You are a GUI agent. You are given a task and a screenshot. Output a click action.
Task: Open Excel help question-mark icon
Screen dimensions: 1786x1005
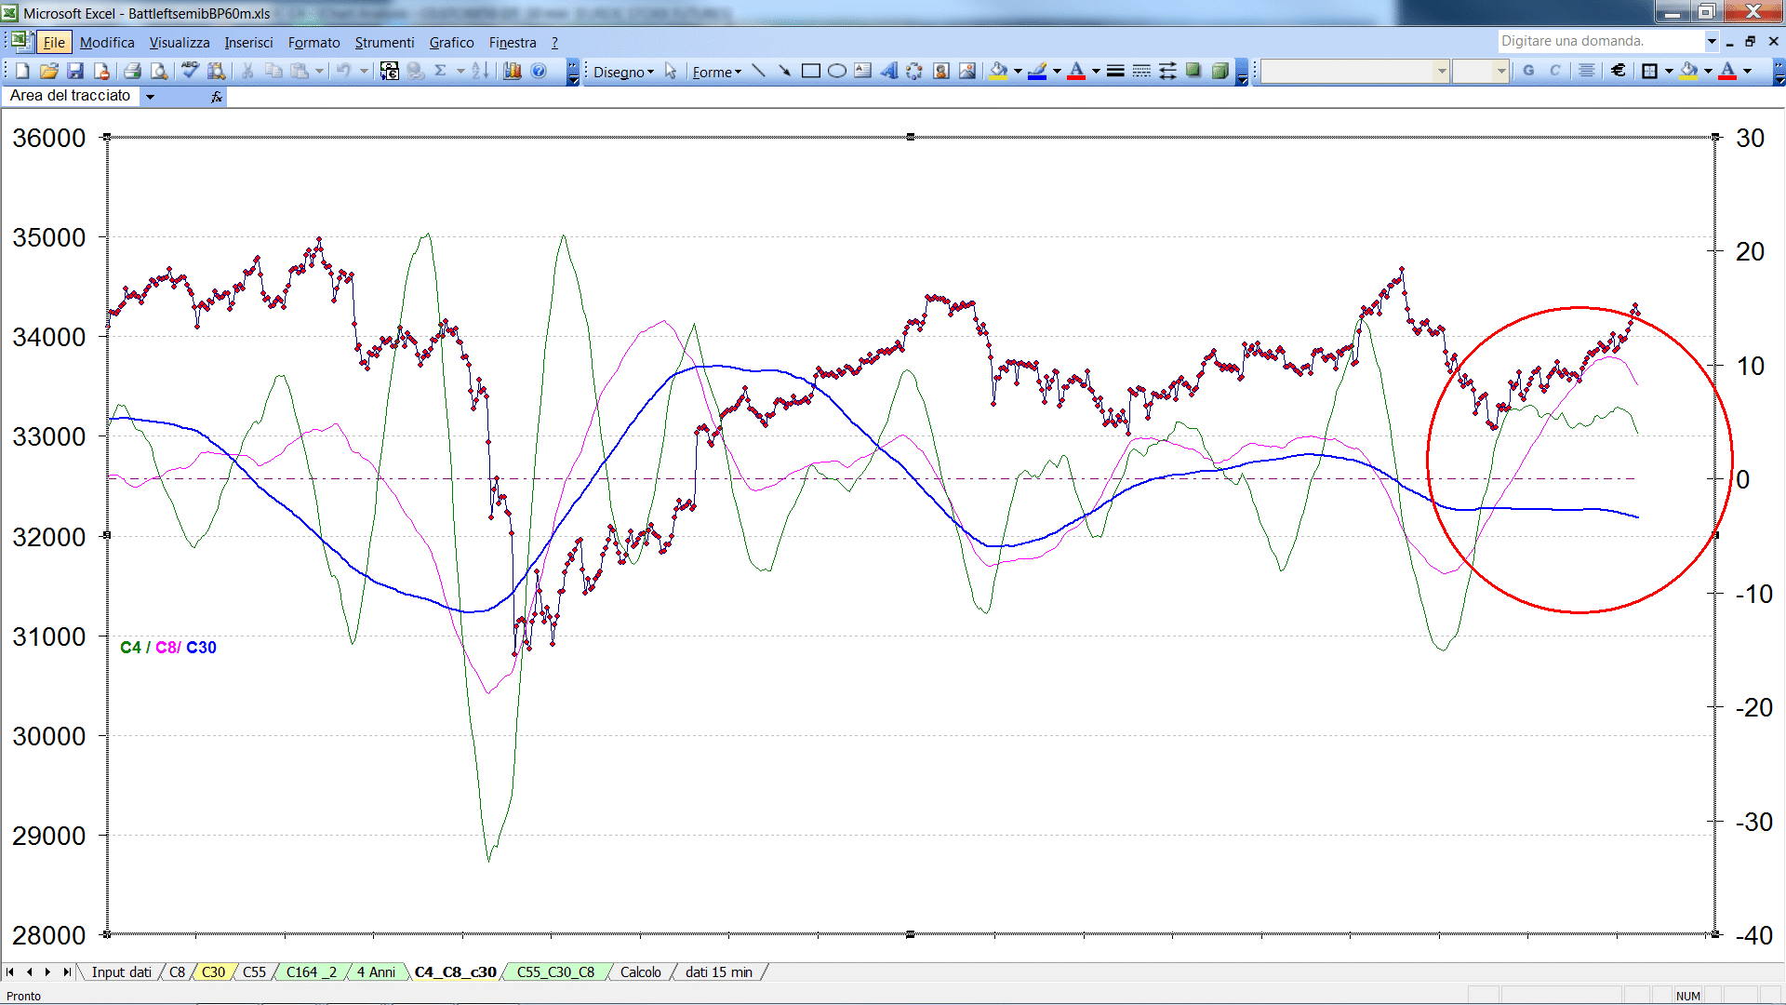[539, 71]
